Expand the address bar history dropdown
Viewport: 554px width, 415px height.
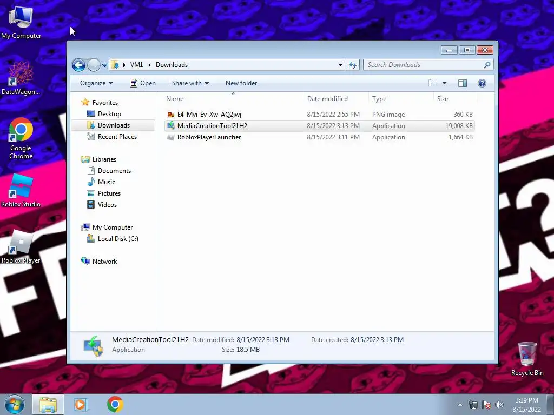pos(340,65)
